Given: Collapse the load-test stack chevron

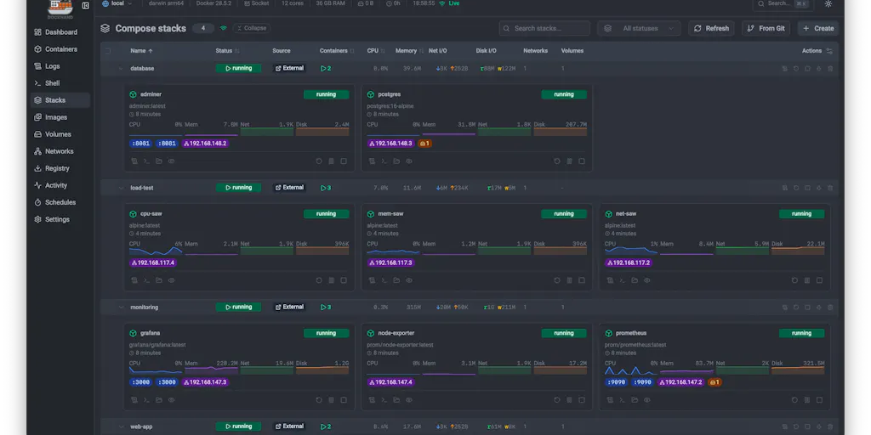Looking at the screenshot, I should pos(121,188).
